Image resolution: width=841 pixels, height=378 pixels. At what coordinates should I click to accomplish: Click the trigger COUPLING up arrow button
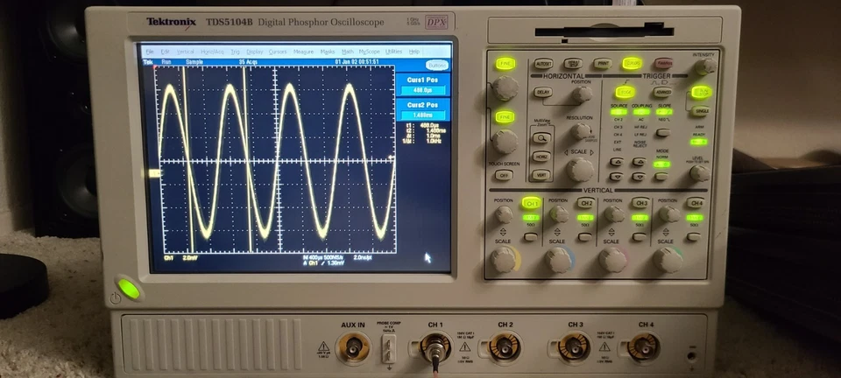639,162
